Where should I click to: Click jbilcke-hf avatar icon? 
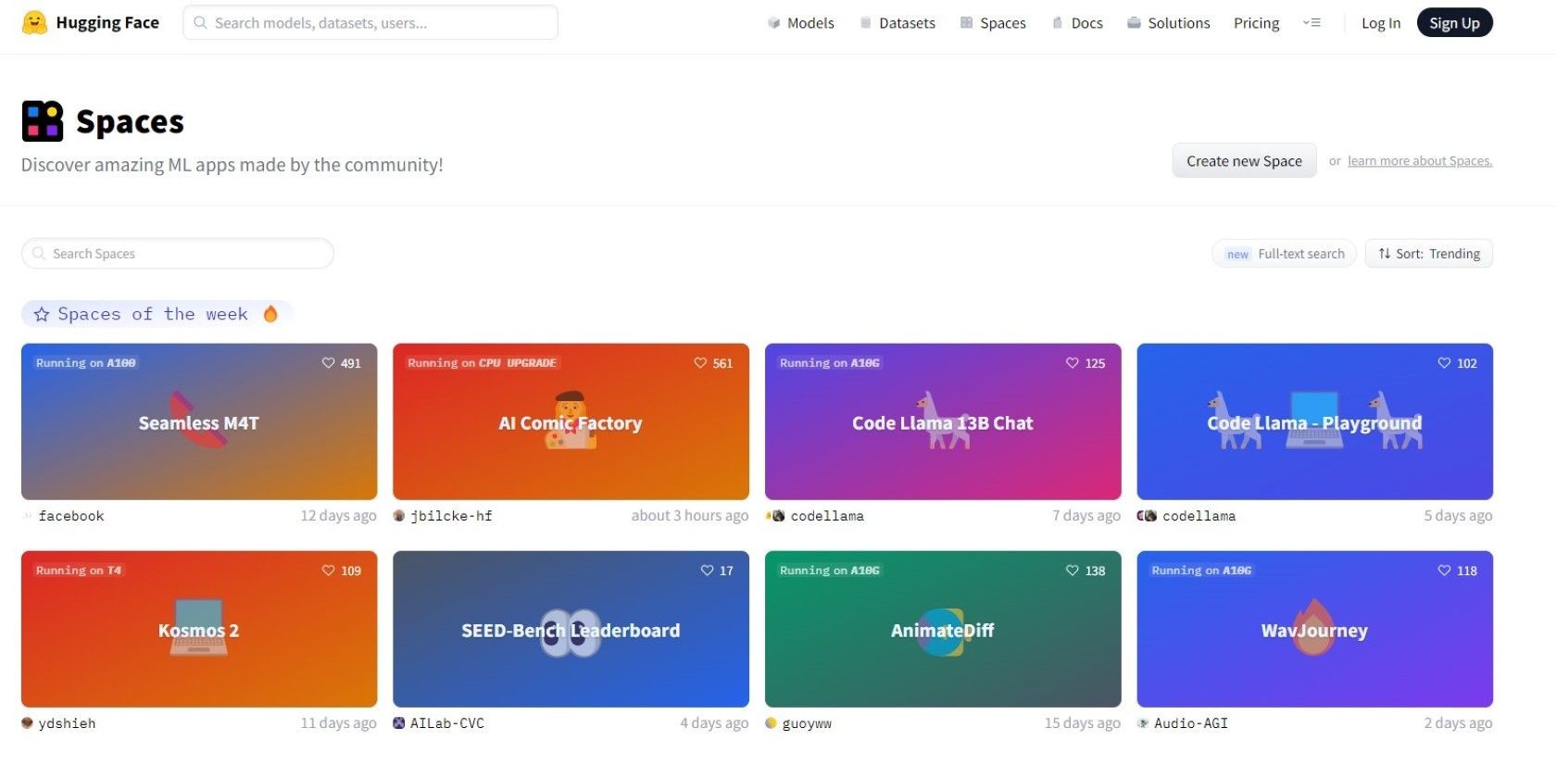(x=399, y=516)
